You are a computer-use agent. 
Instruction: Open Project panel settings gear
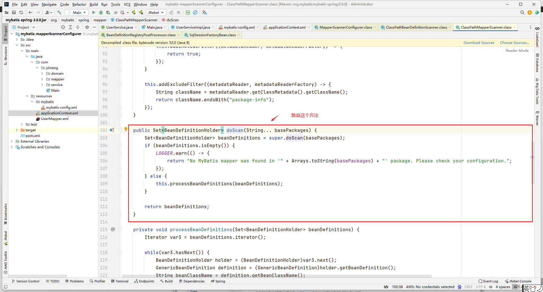pos(87,27)
